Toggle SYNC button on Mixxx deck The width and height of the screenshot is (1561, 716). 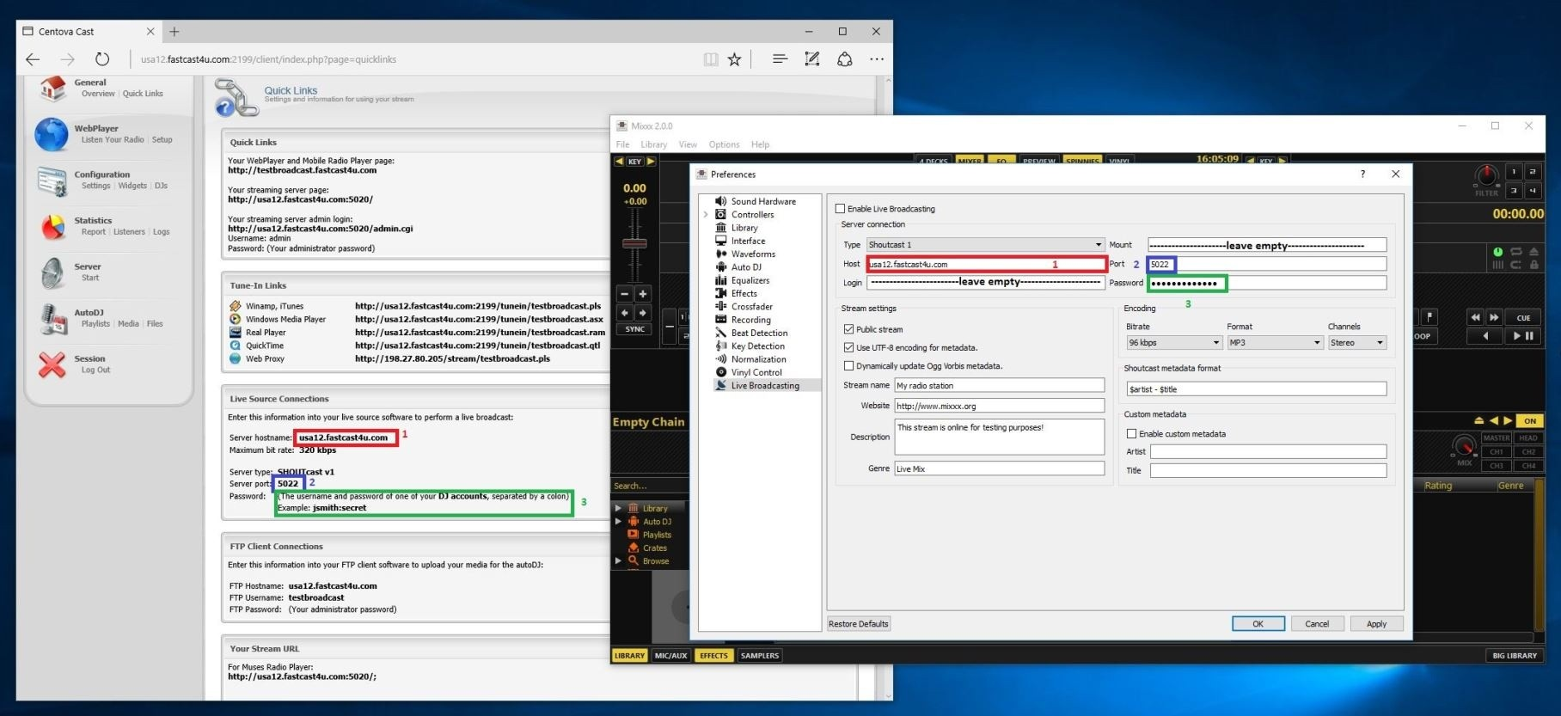(x=635, y=329)
